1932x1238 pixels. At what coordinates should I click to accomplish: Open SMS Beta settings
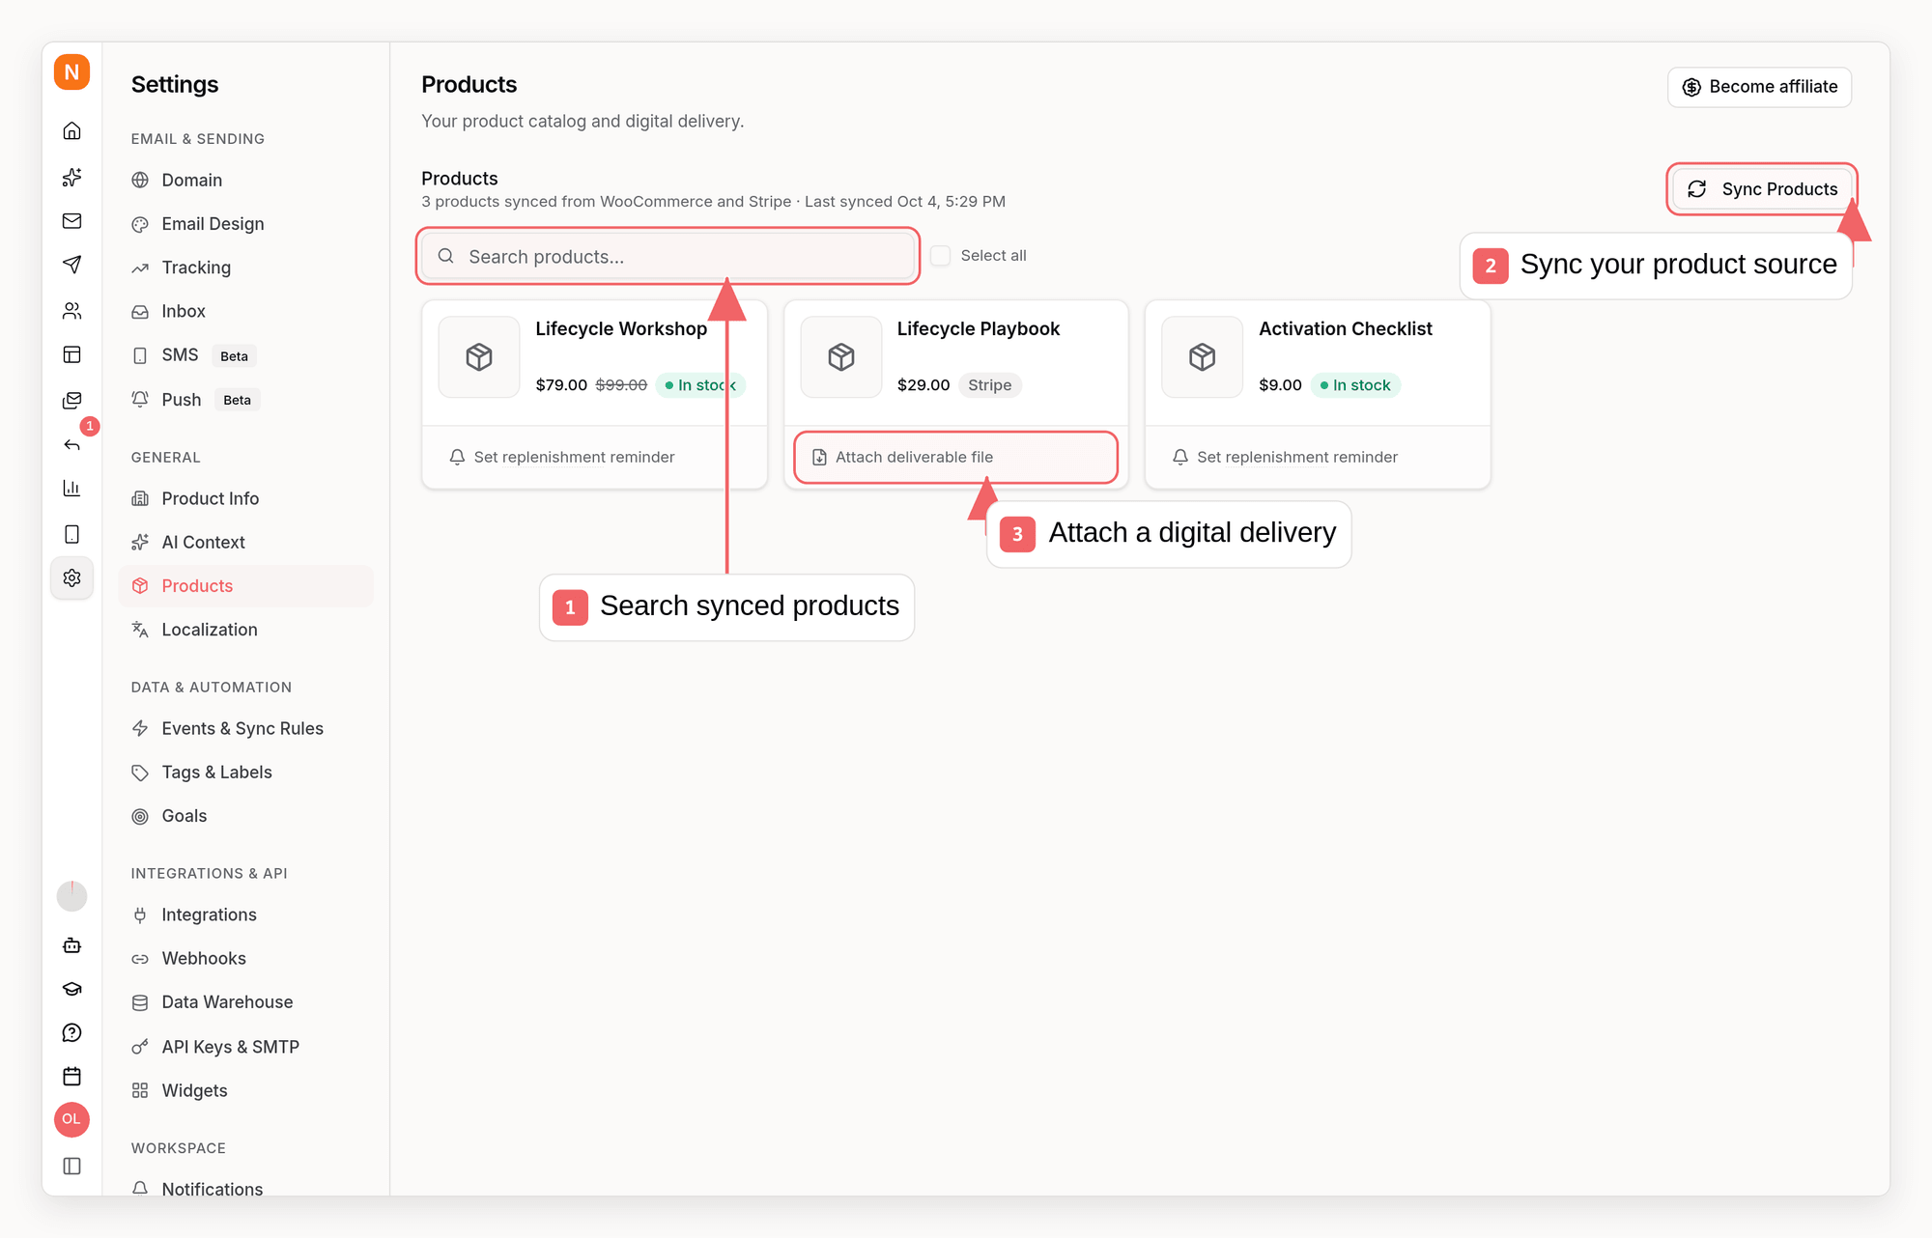point(246,355)
